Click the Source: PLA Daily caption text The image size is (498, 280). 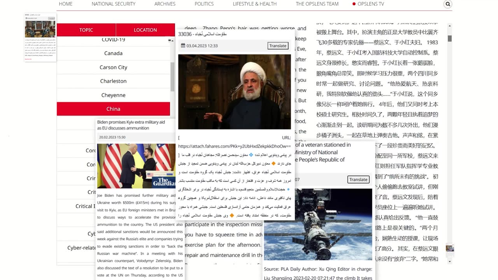(318, 273)
